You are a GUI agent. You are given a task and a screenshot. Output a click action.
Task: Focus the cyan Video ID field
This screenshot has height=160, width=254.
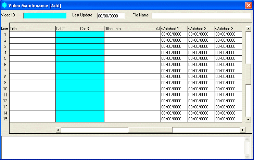coord(45,16)
